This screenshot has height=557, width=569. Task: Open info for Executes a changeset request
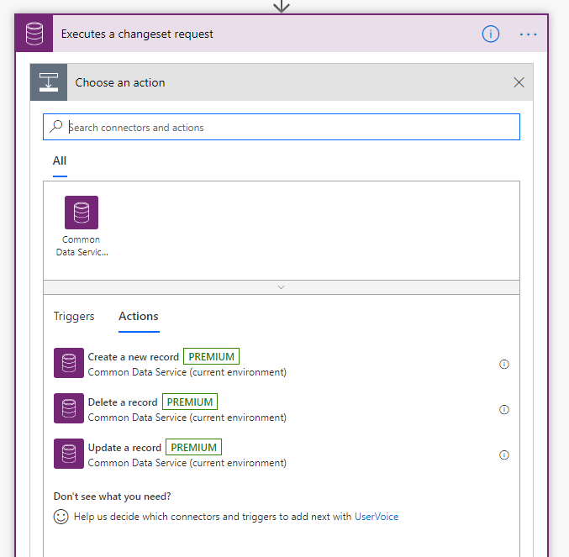[x=491, y=34]
